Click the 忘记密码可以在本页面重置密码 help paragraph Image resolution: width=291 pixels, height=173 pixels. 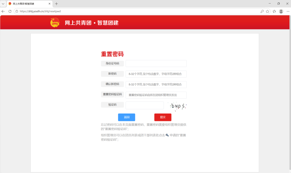coord(144,127)
